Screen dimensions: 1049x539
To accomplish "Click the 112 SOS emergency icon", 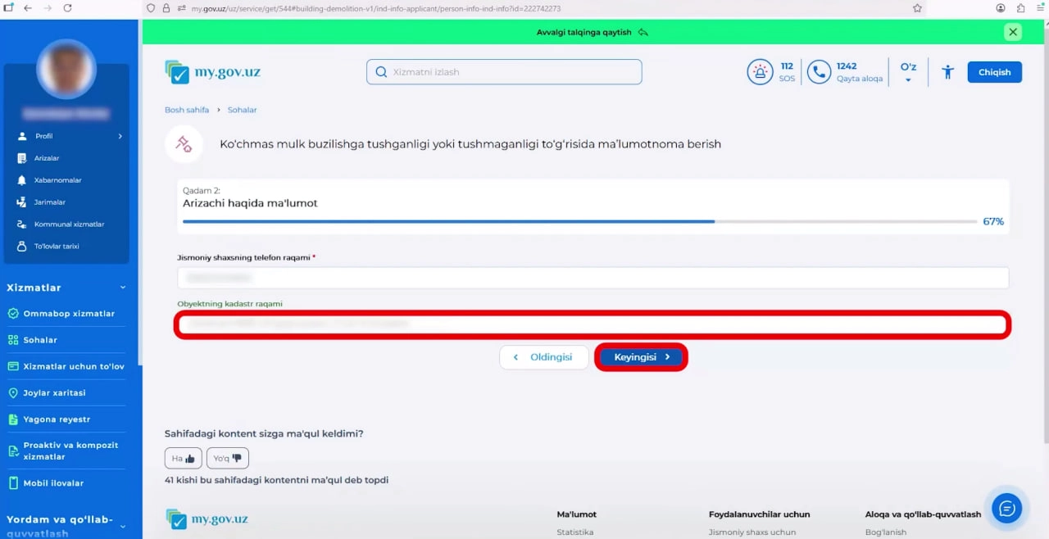I will (760, 72).
